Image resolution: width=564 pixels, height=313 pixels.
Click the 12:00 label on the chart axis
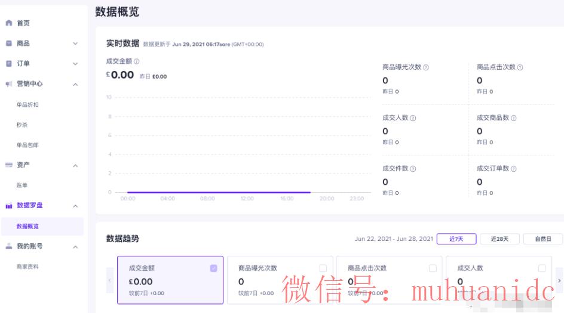click(247, 199)
